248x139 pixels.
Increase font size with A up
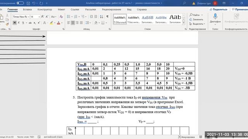(43, 17)
